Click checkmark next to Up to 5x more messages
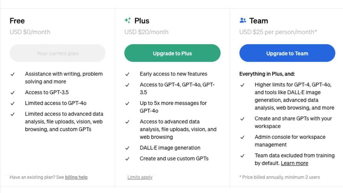This screenshot has height=193, width=343. coord(127,103)
